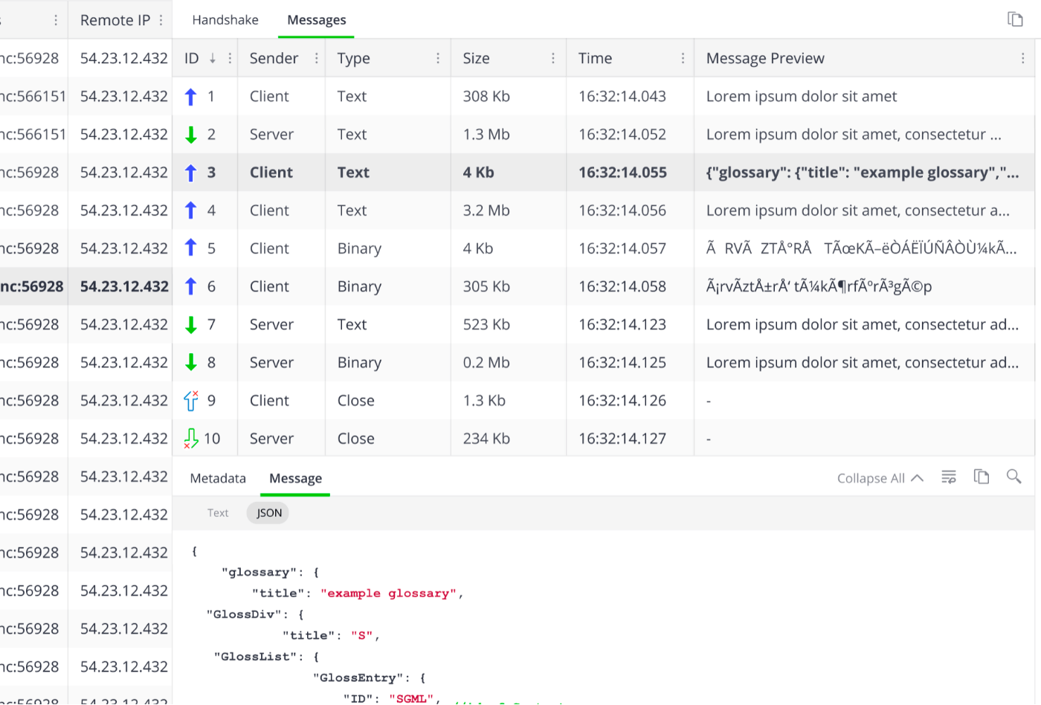Click the Server sender cell in row 2
This screenshot has width=1041, height=705.
271,135
